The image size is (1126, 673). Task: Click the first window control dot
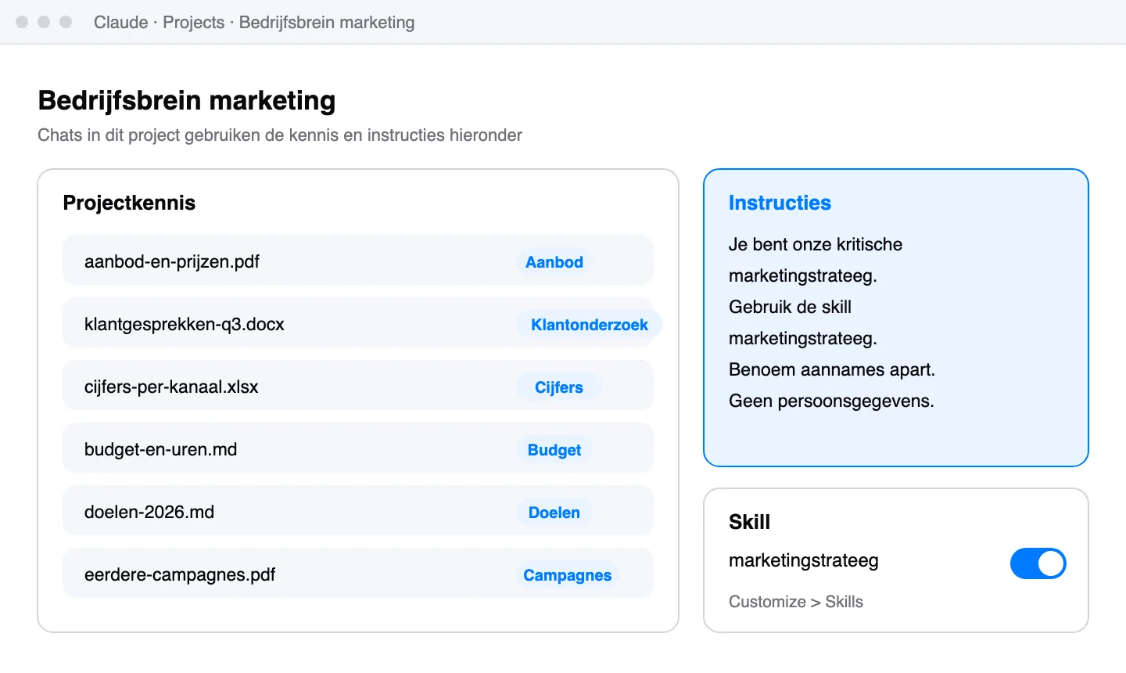[22, 22]
